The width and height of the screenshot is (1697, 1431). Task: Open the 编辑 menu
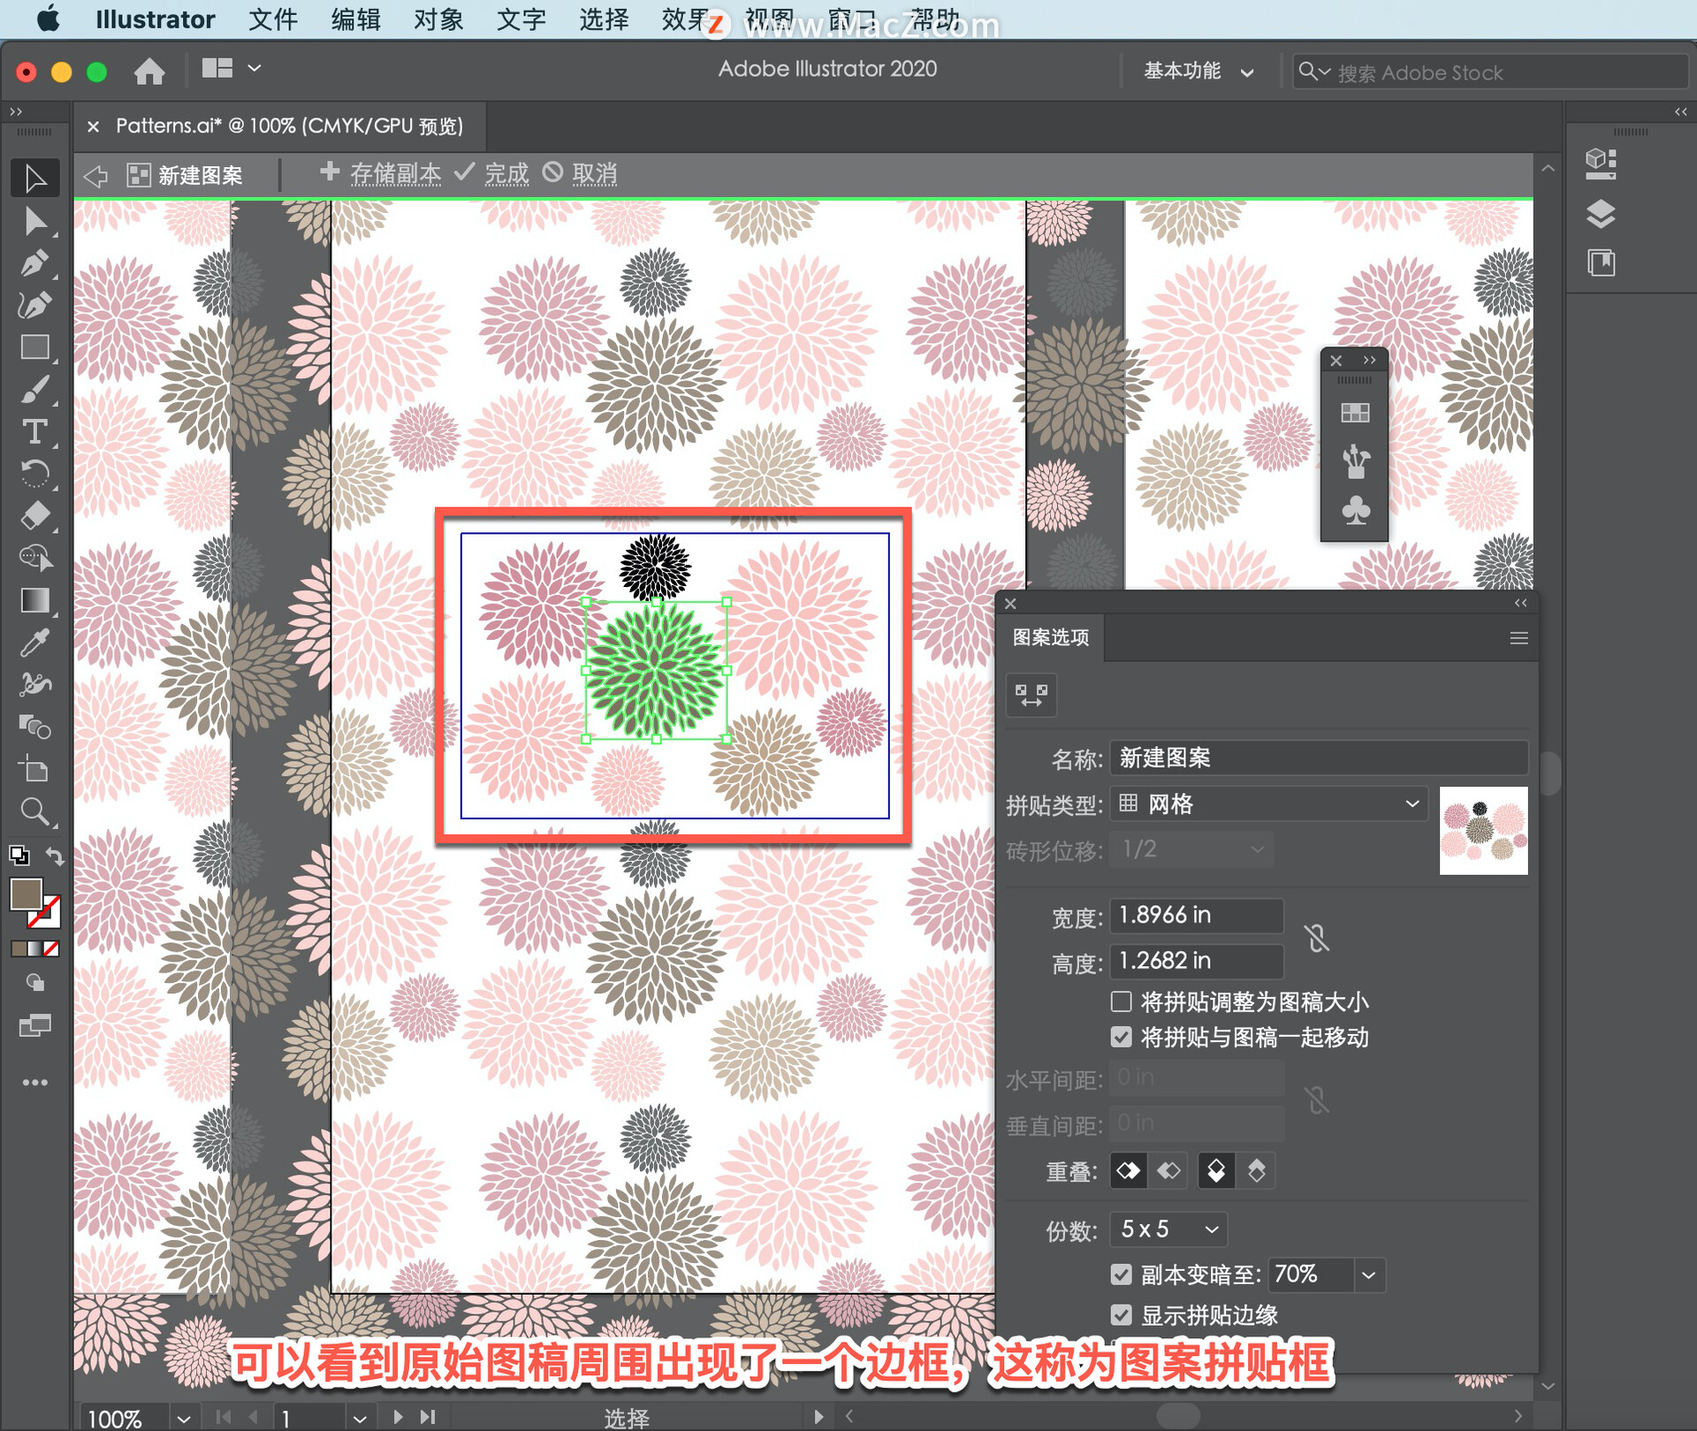tap(355, 19)
